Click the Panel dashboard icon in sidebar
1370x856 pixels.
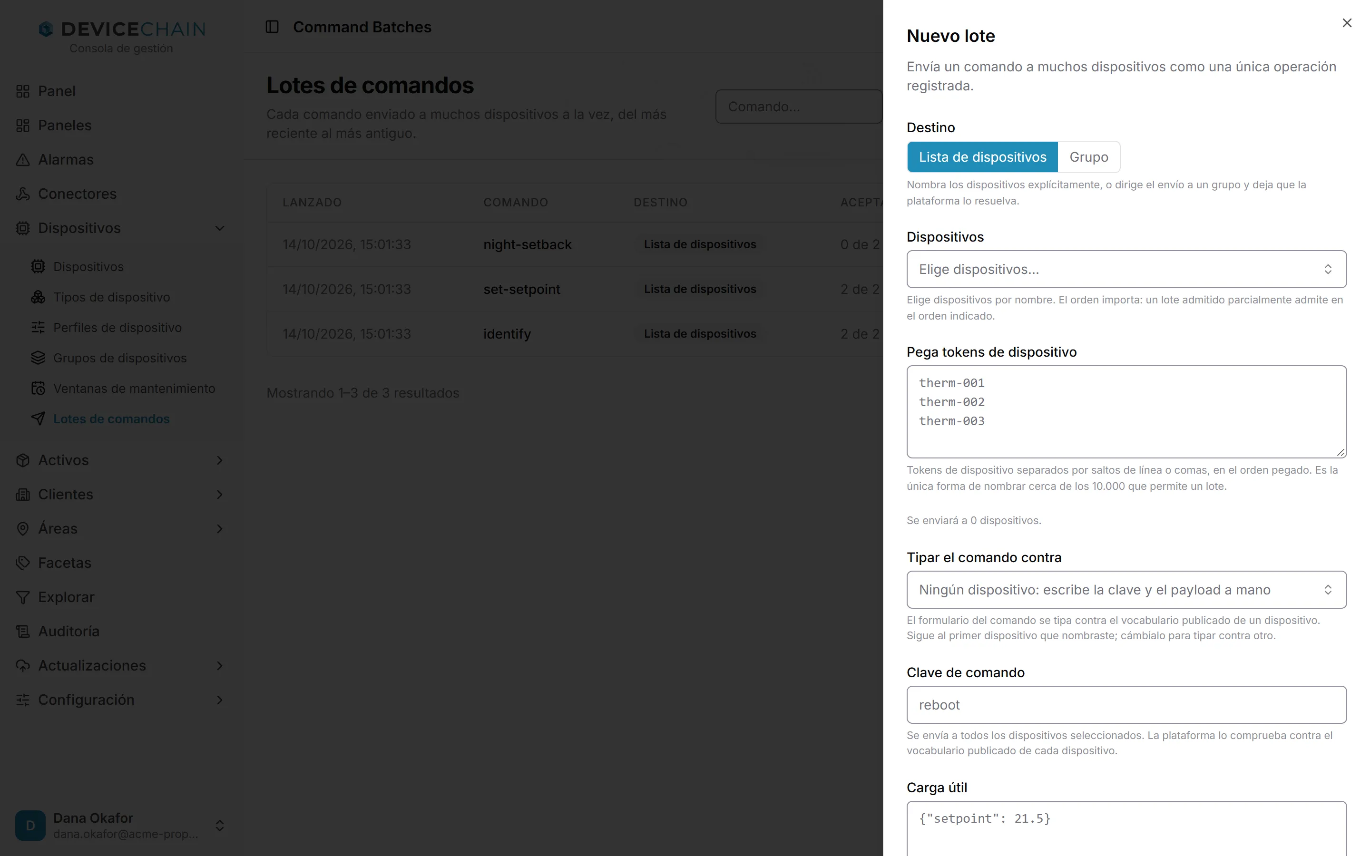point(23,91)
